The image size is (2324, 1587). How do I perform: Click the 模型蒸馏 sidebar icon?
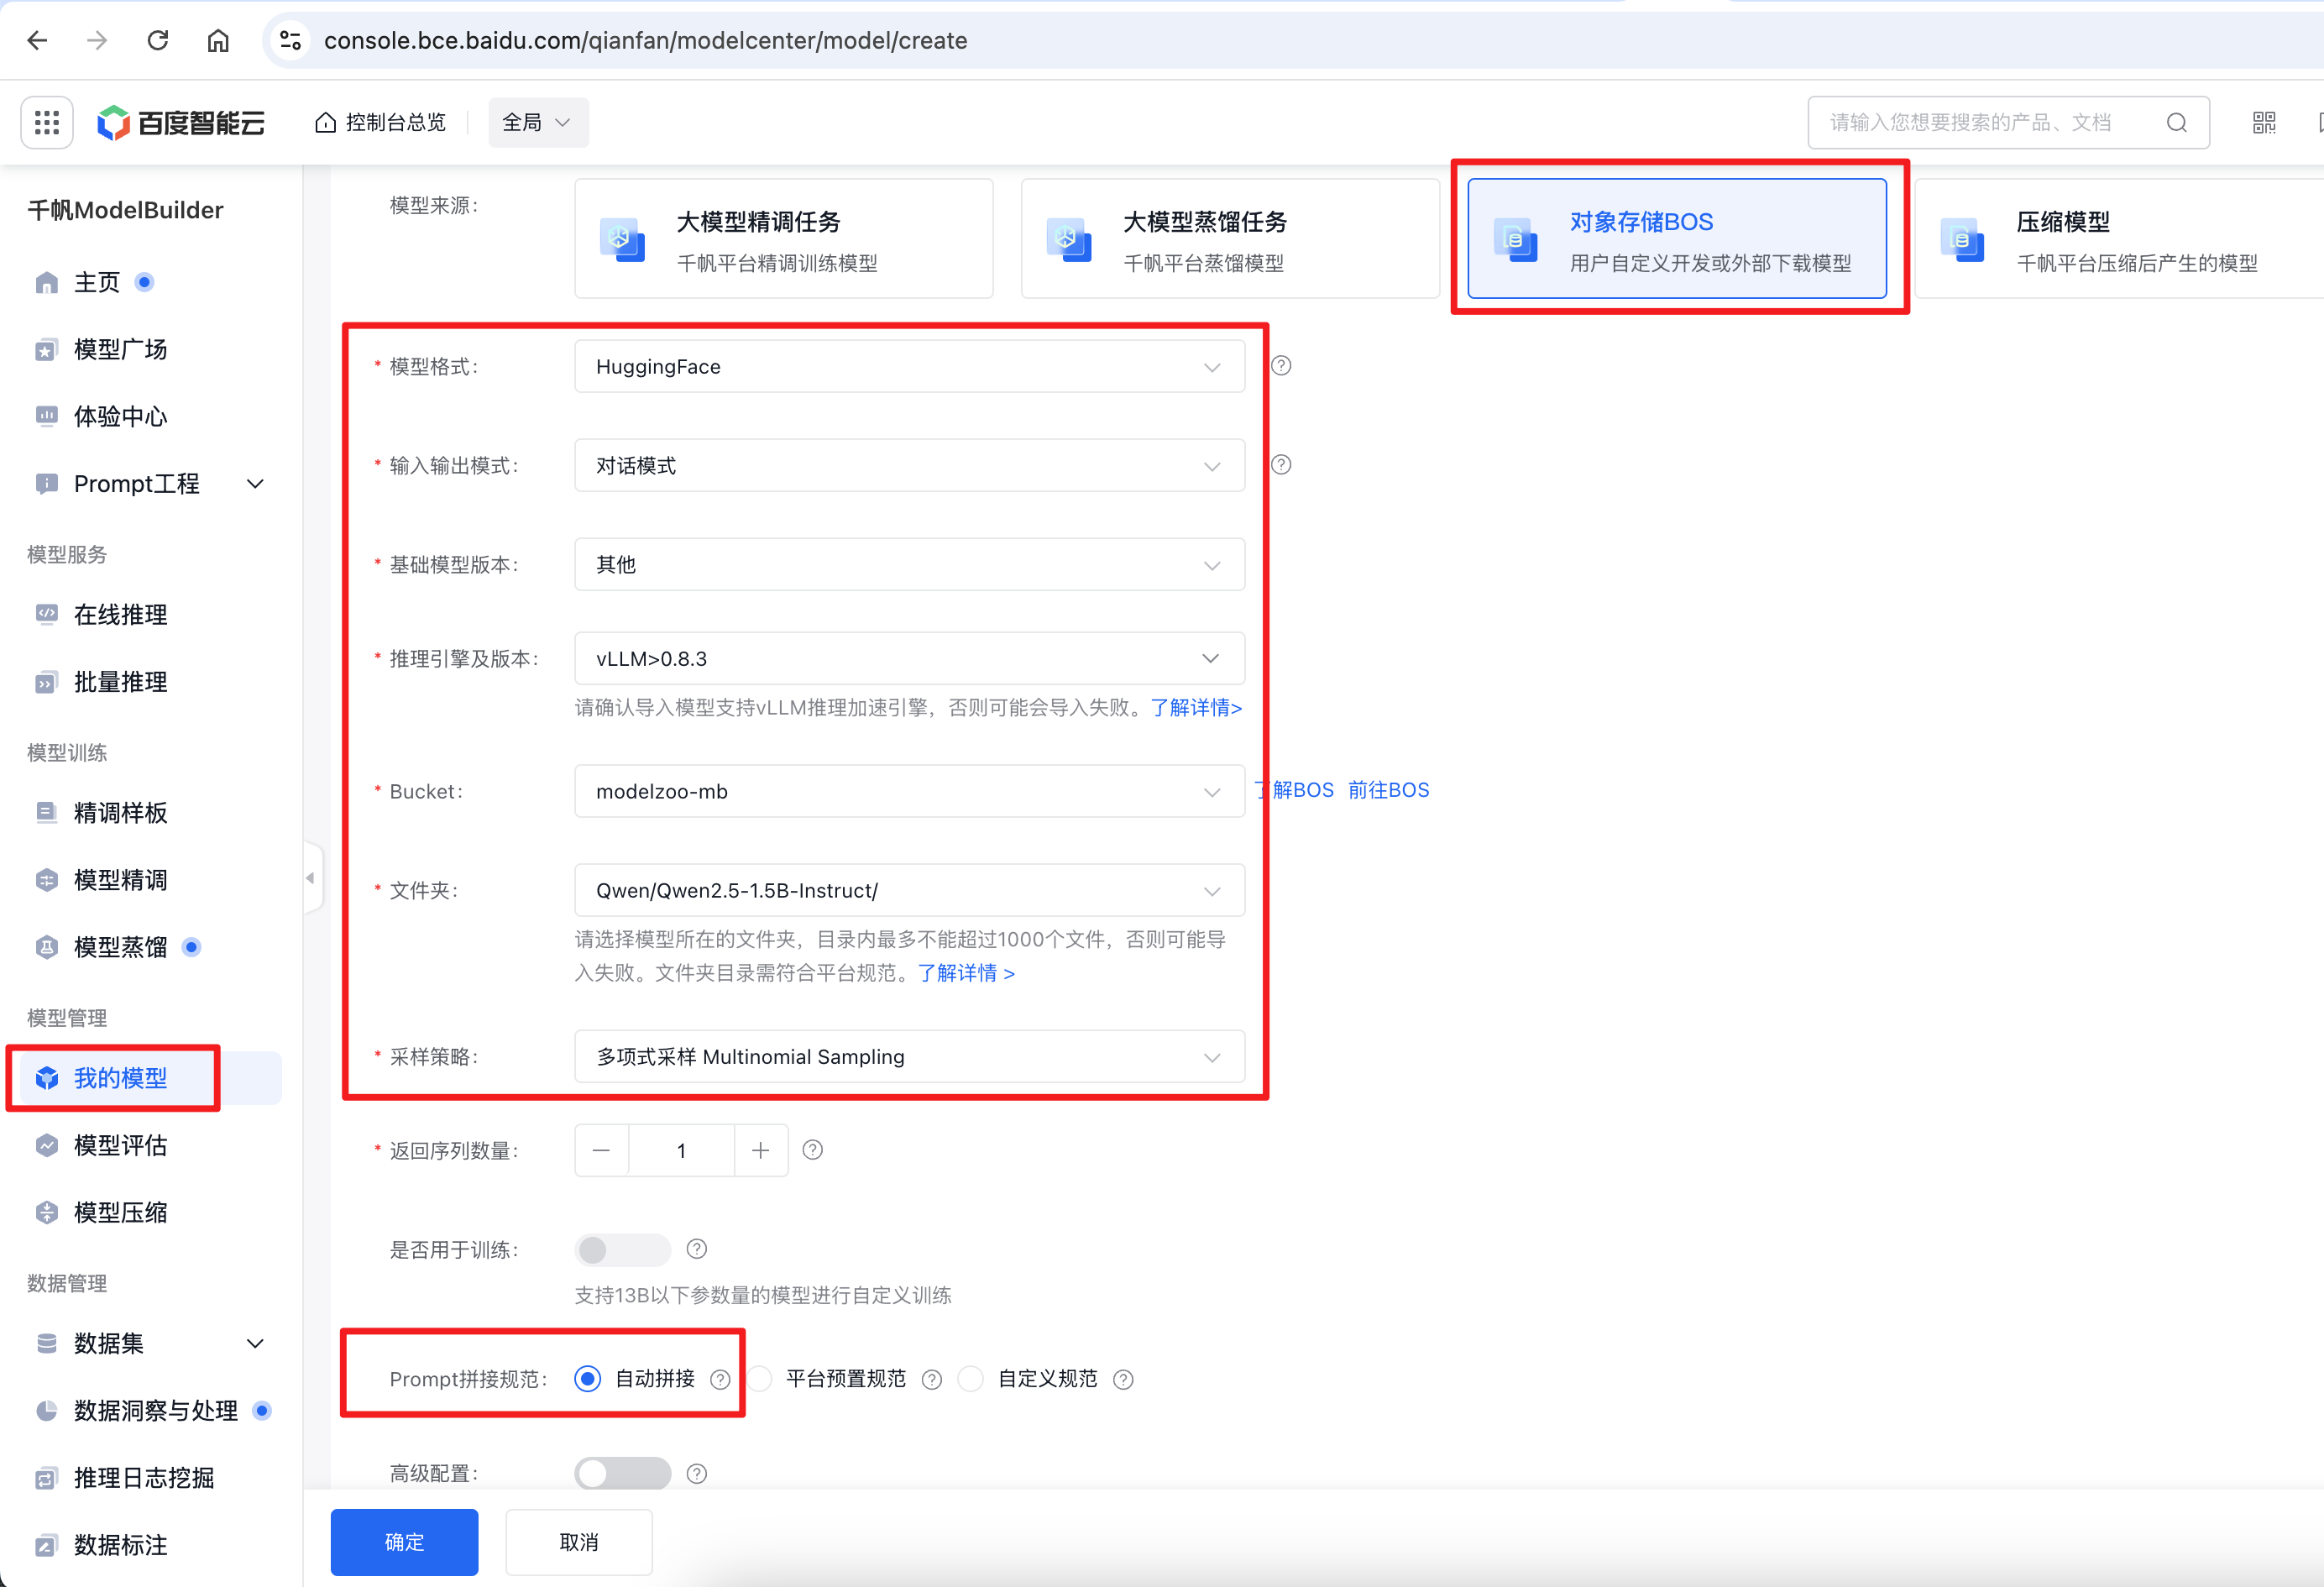[46, 947]
